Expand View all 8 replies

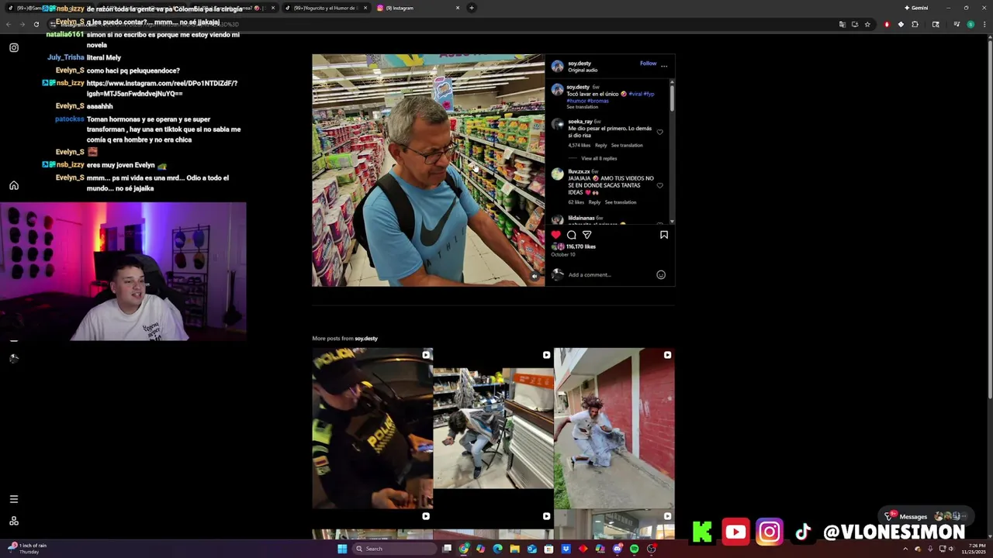[599, 158]
